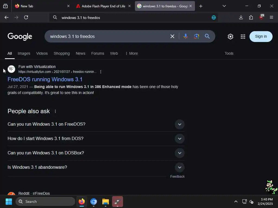Open Firefox downloads panel

point(241,17)
